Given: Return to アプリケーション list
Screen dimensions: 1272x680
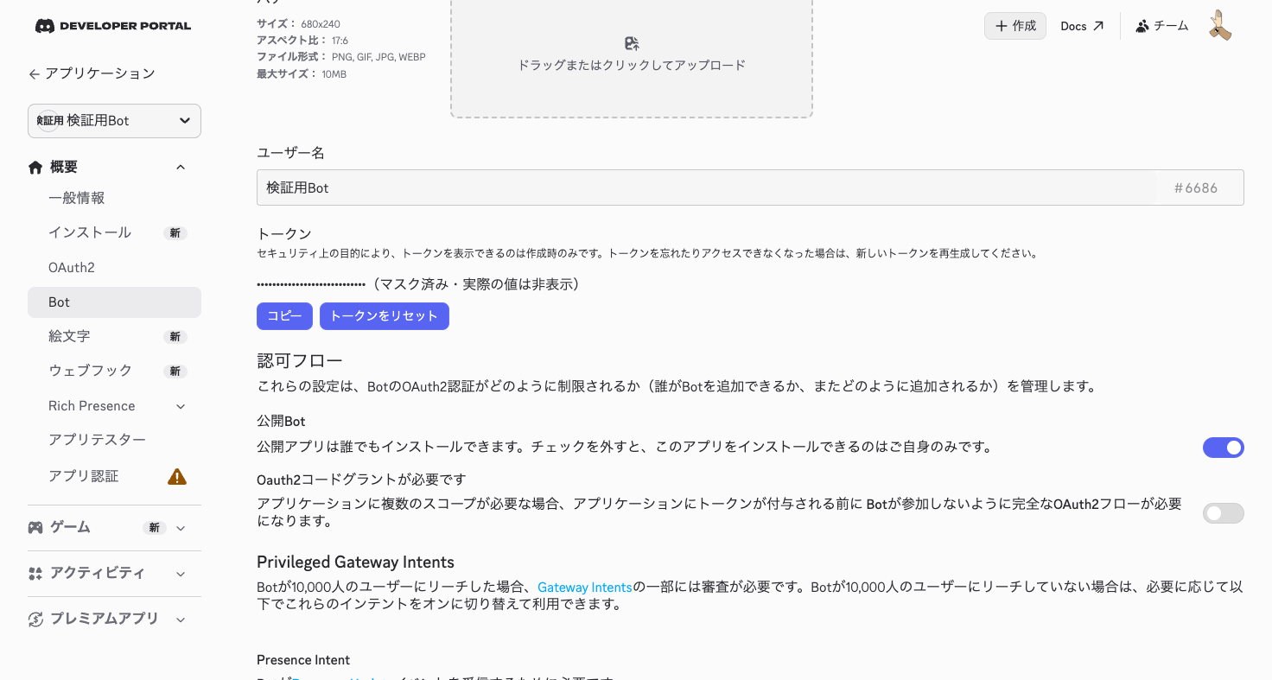Looking at the screenshot, I should [92, 74].
